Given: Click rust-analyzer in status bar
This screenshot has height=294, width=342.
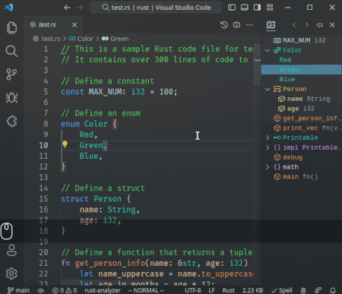Looking at the screenshot, I should (x=103, y=290).
